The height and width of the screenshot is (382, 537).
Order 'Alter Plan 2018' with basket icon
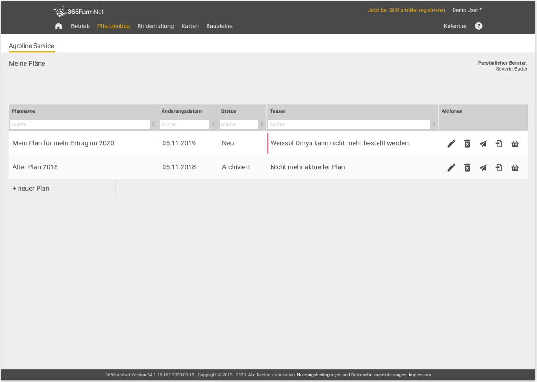pyautogui.click(x=515, y=167)
